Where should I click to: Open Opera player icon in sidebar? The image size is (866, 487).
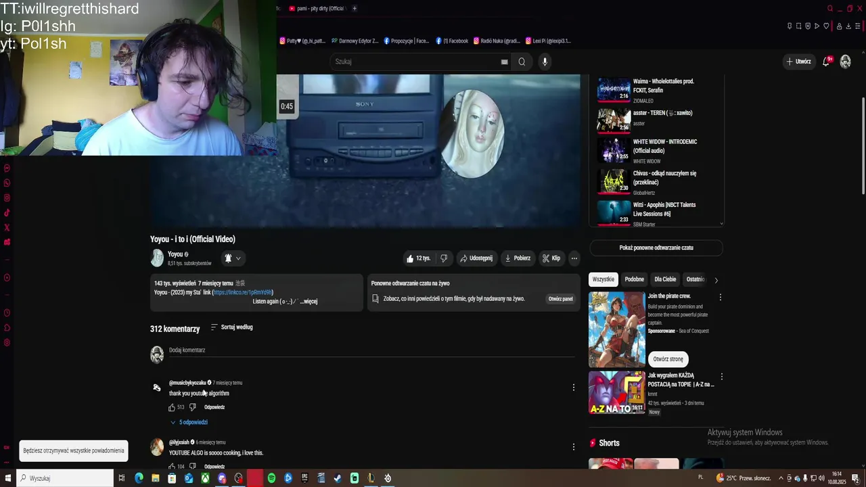tap(7, 277)
